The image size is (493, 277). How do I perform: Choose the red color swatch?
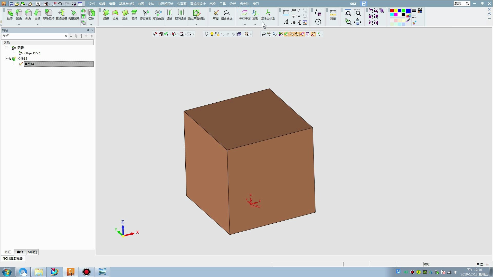(x=392, y=11)
